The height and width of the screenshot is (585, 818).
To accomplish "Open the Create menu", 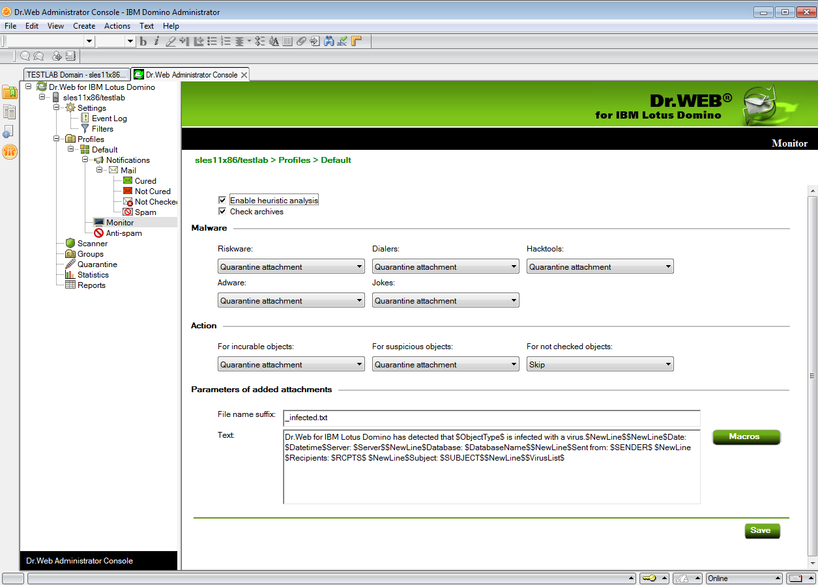I will [x=84, y=26].
